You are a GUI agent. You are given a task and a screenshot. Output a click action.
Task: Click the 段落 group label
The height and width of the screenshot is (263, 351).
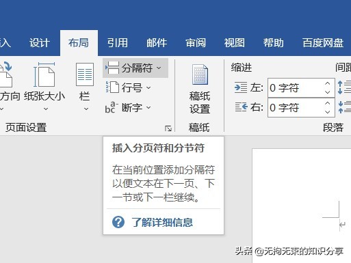(333, 128)
